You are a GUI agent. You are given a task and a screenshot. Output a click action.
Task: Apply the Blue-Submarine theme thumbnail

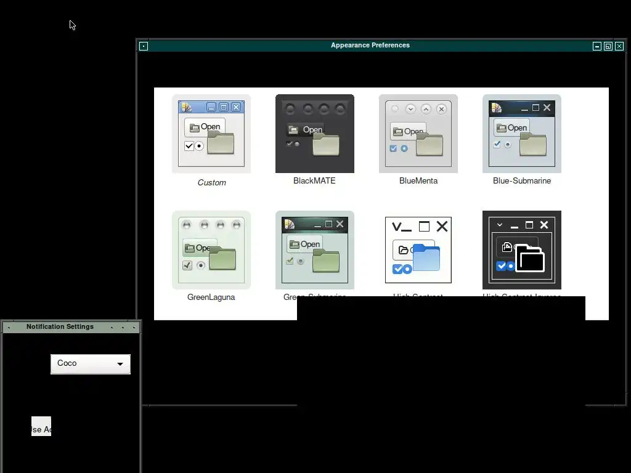click(x=521, y=134)
